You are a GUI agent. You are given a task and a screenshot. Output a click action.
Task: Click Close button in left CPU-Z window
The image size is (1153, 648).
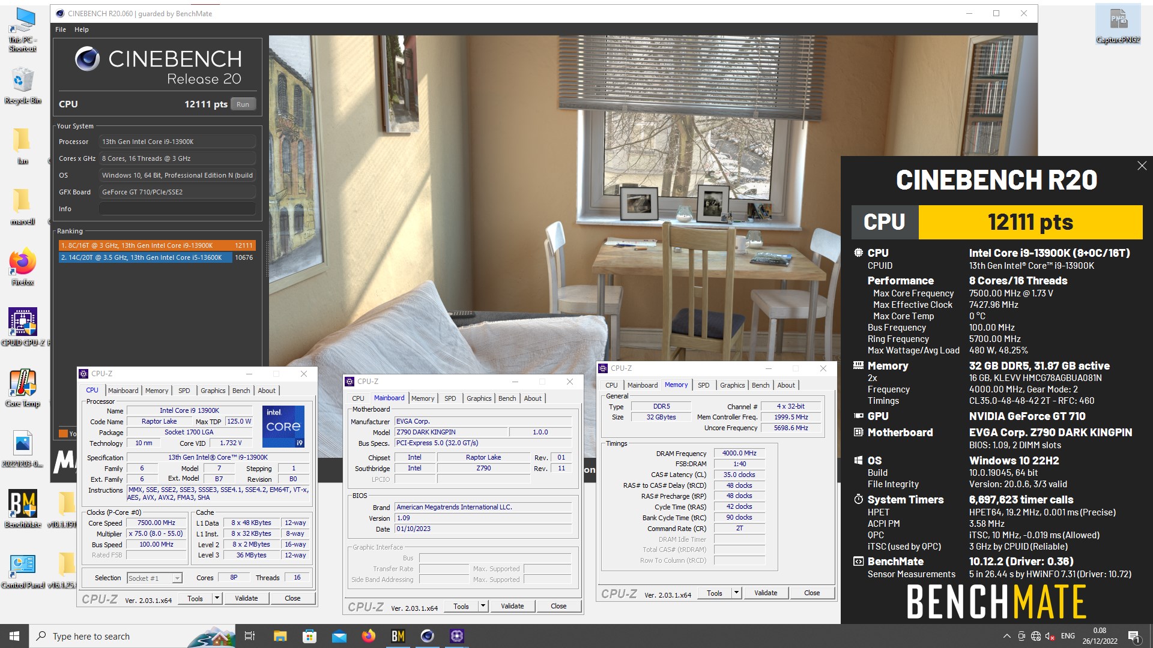tap(292, 598)
